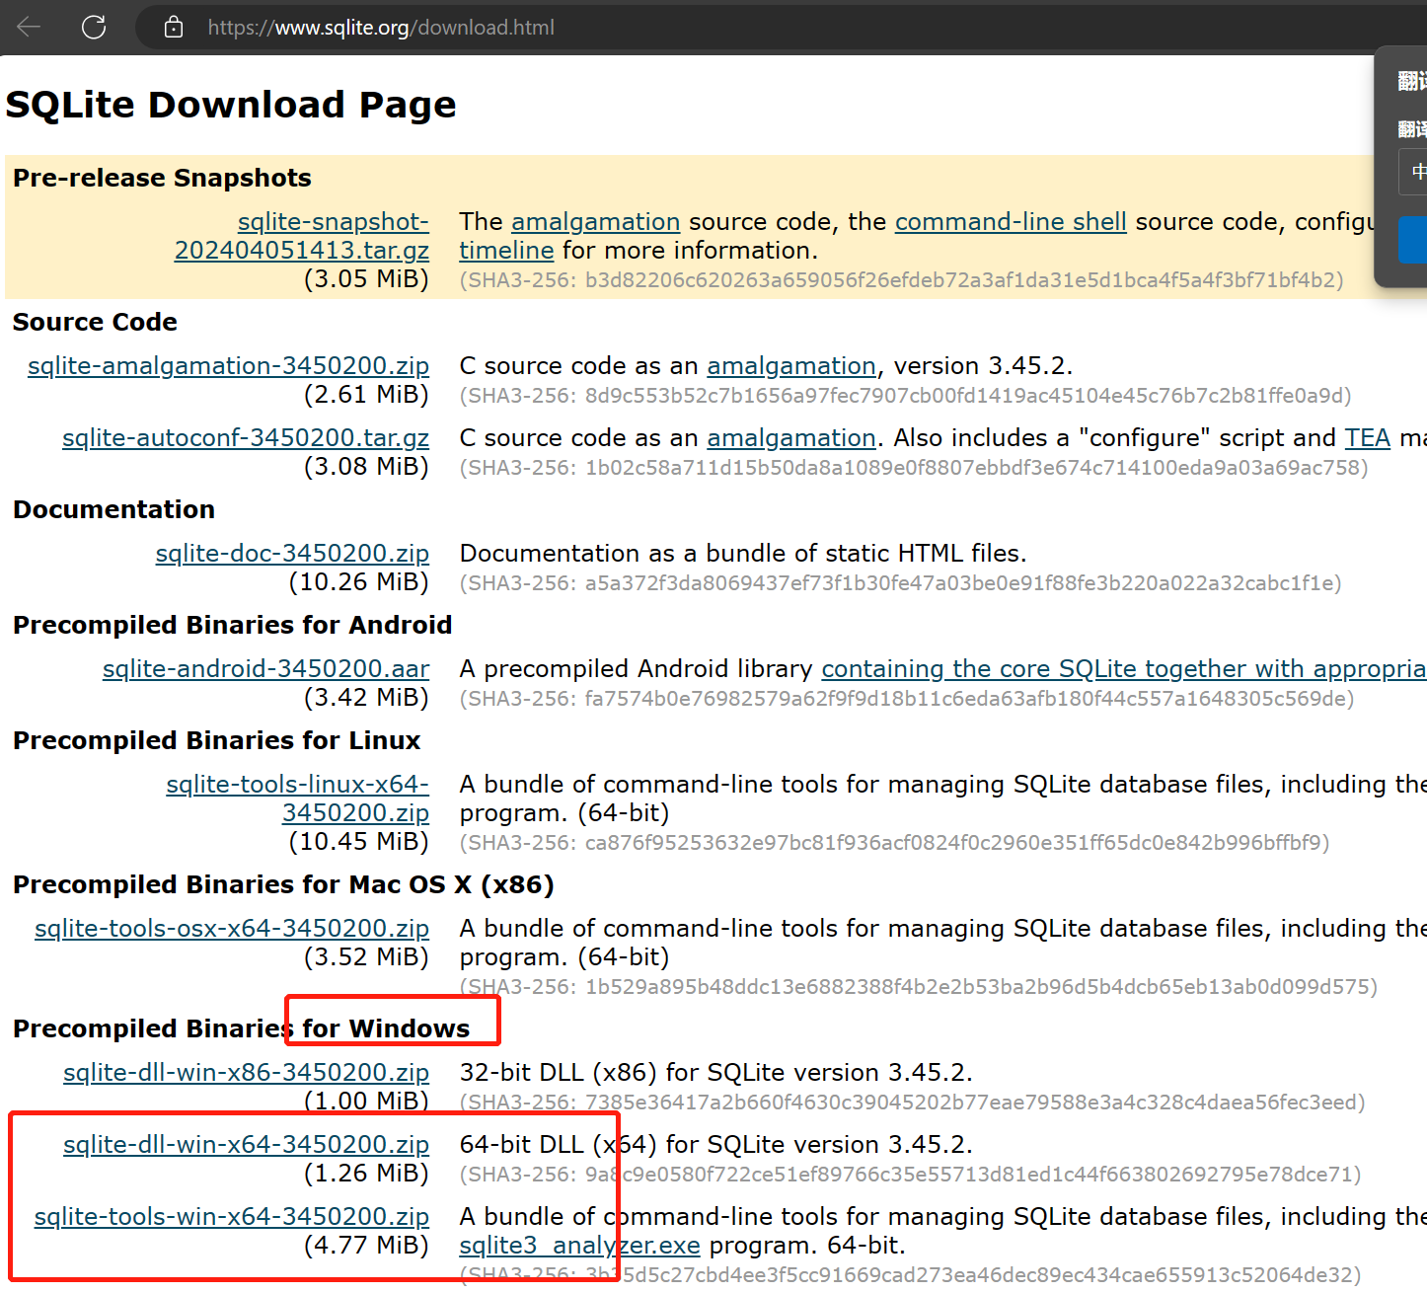Click Precompiled Binaries for Android heading
The image size is (1427, 1293).
tap(233, 625)
